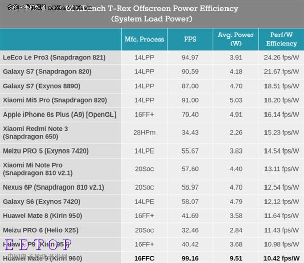
Task: Click the FPS value 57.60
Action: (190, 169)
